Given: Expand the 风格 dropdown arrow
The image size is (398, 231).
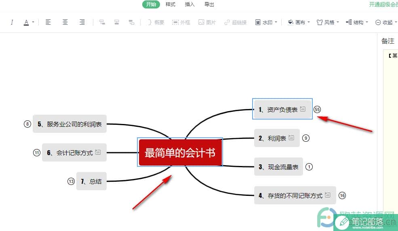Looking at the screenshot, I should 338,22.
